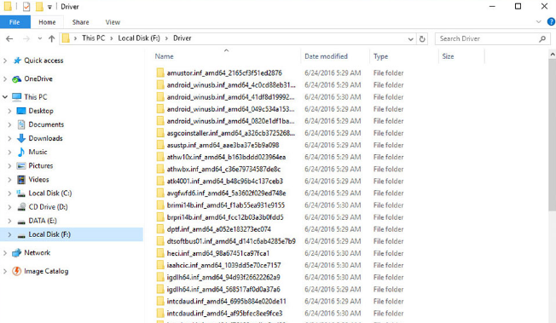Screen dimensions: 556x323
Task: Click the Properties checkmark icon in title bar
Action: tap(26, 6)
